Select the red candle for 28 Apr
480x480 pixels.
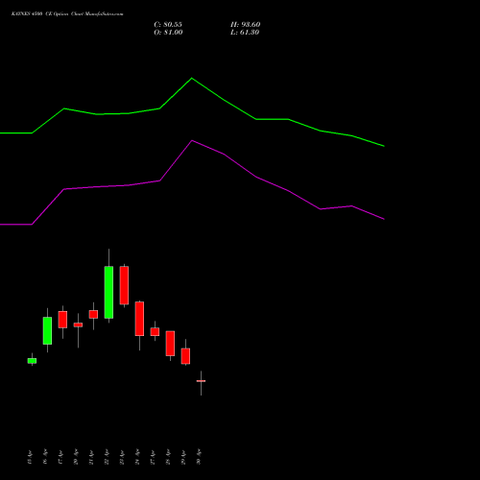[x=170, y=344]
